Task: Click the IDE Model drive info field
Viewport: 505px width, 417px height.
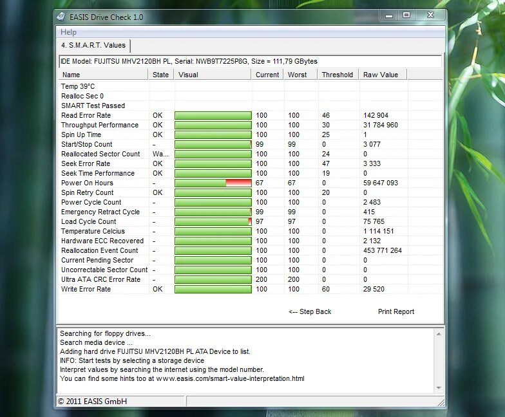Action: 250,62
